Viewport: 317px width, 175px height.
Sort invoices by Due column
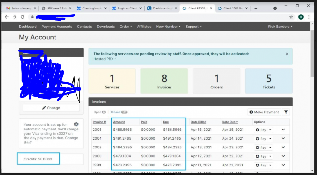[166, 122]
